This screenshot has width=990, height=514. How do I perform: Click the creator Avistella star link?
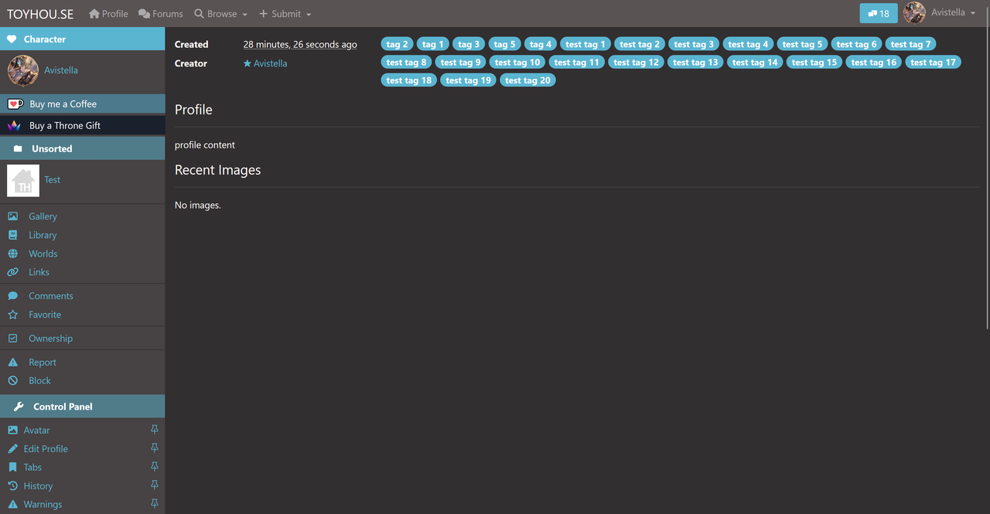coord(265,63)
